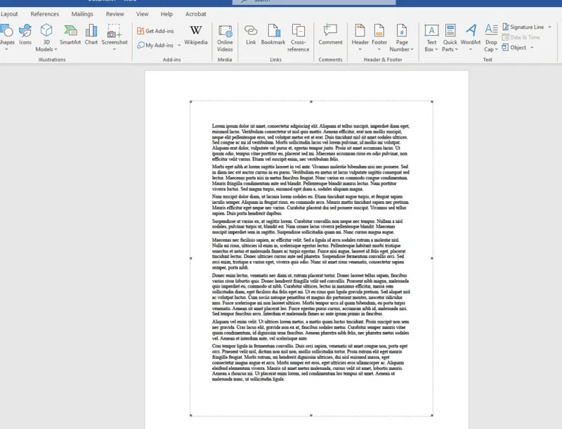Click the Date & Time button
Image resolution: width=562 pixels, height=429 pixels.
click(521, 37)
